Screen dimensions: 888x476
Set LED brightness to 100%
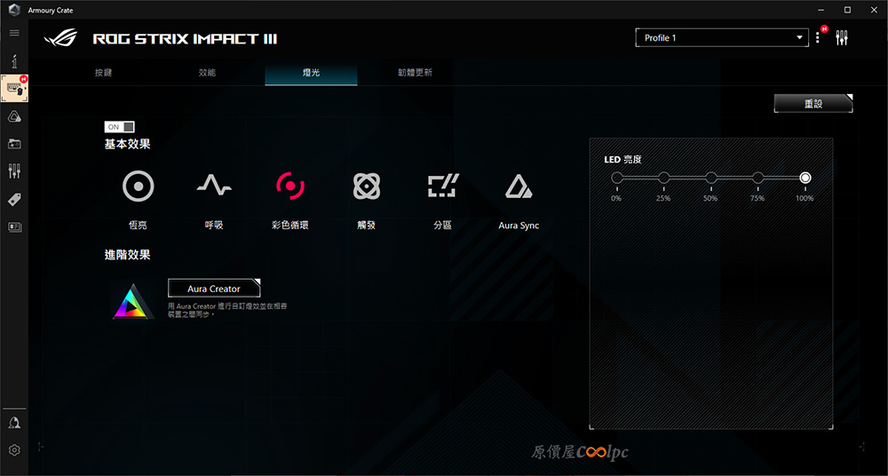click(805, 178)
